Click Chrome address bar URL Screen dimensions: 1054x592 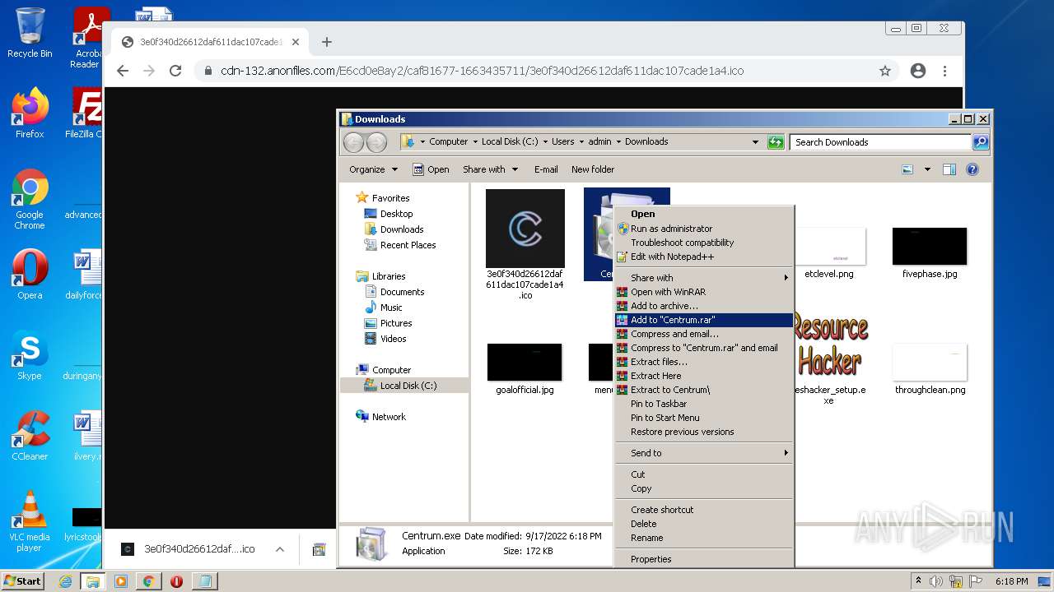(x=482, y=71)
